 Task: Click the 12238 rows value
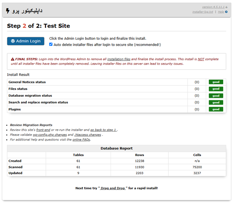click(x=139, y=161)
